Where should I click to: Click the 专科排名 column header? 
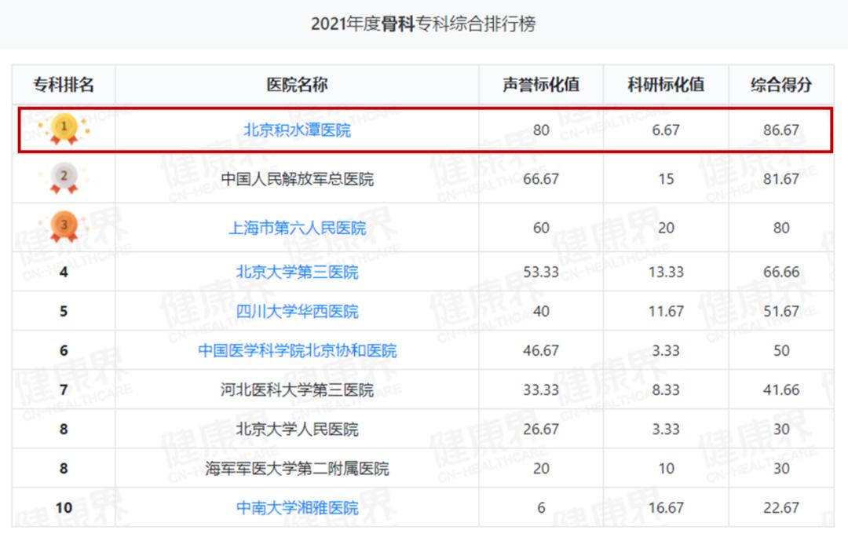pyautogui.click(x=63, y=84)
